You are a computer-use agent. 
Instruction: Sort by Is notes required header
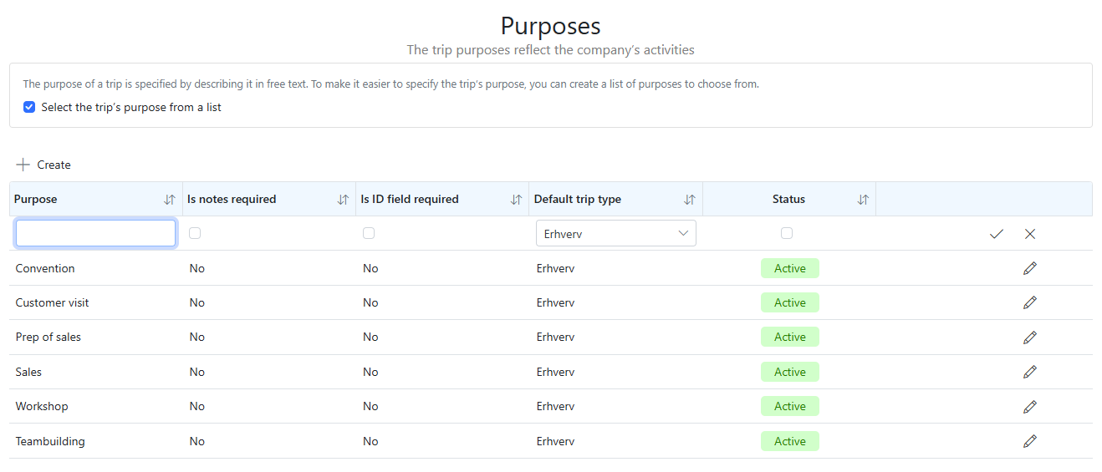point(343,200)
